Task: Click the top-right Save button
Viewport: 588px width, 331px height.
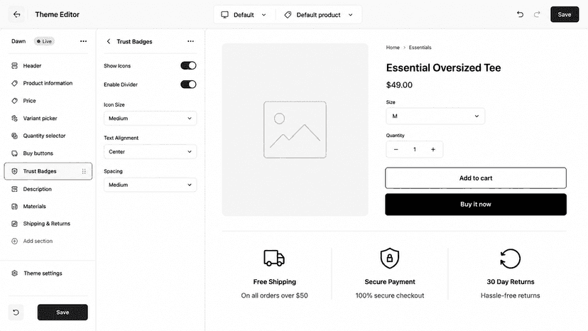Action: [565, 15]
